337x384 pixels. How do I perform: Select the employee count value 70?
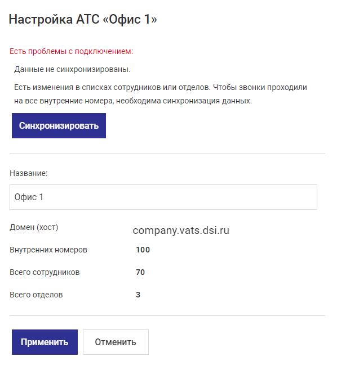[140, 272]
